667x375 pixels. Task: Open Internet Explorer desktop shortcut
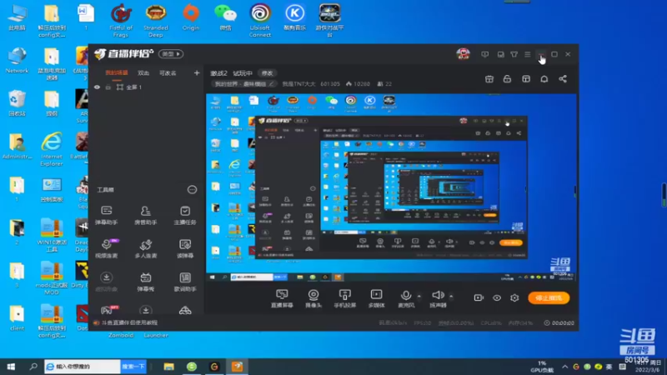coord(52,149)
